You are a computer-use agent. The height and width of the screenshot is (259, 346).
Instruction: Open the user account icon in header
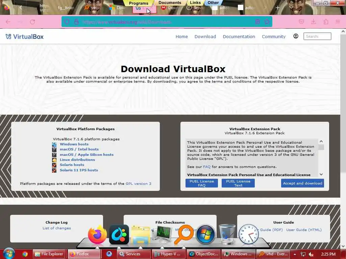point(296,36)
